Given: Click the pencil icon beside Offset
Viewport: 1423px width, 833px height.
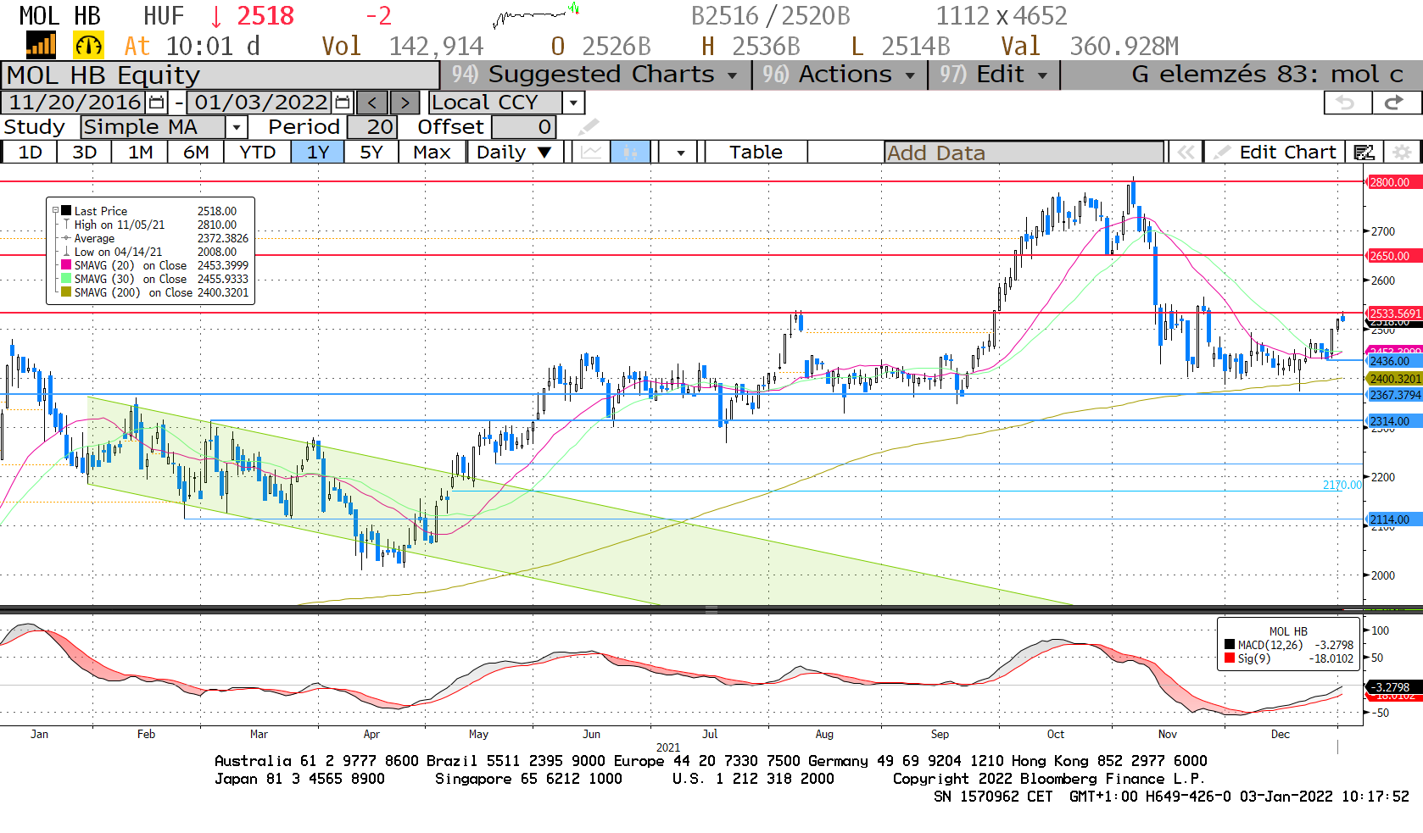Looking at the screenshot, I should click(x=589, y=127).
